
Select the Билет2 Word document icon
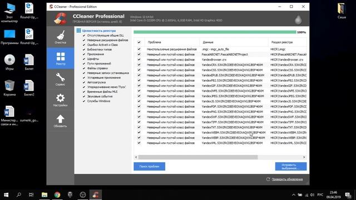[x=29, y=88]
